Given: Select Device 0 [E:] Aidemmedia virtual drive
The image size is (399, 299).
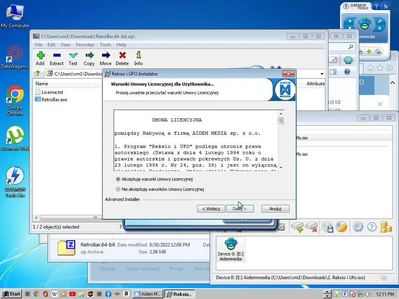Looking at the screenshot, I should (x=231, y=249).
